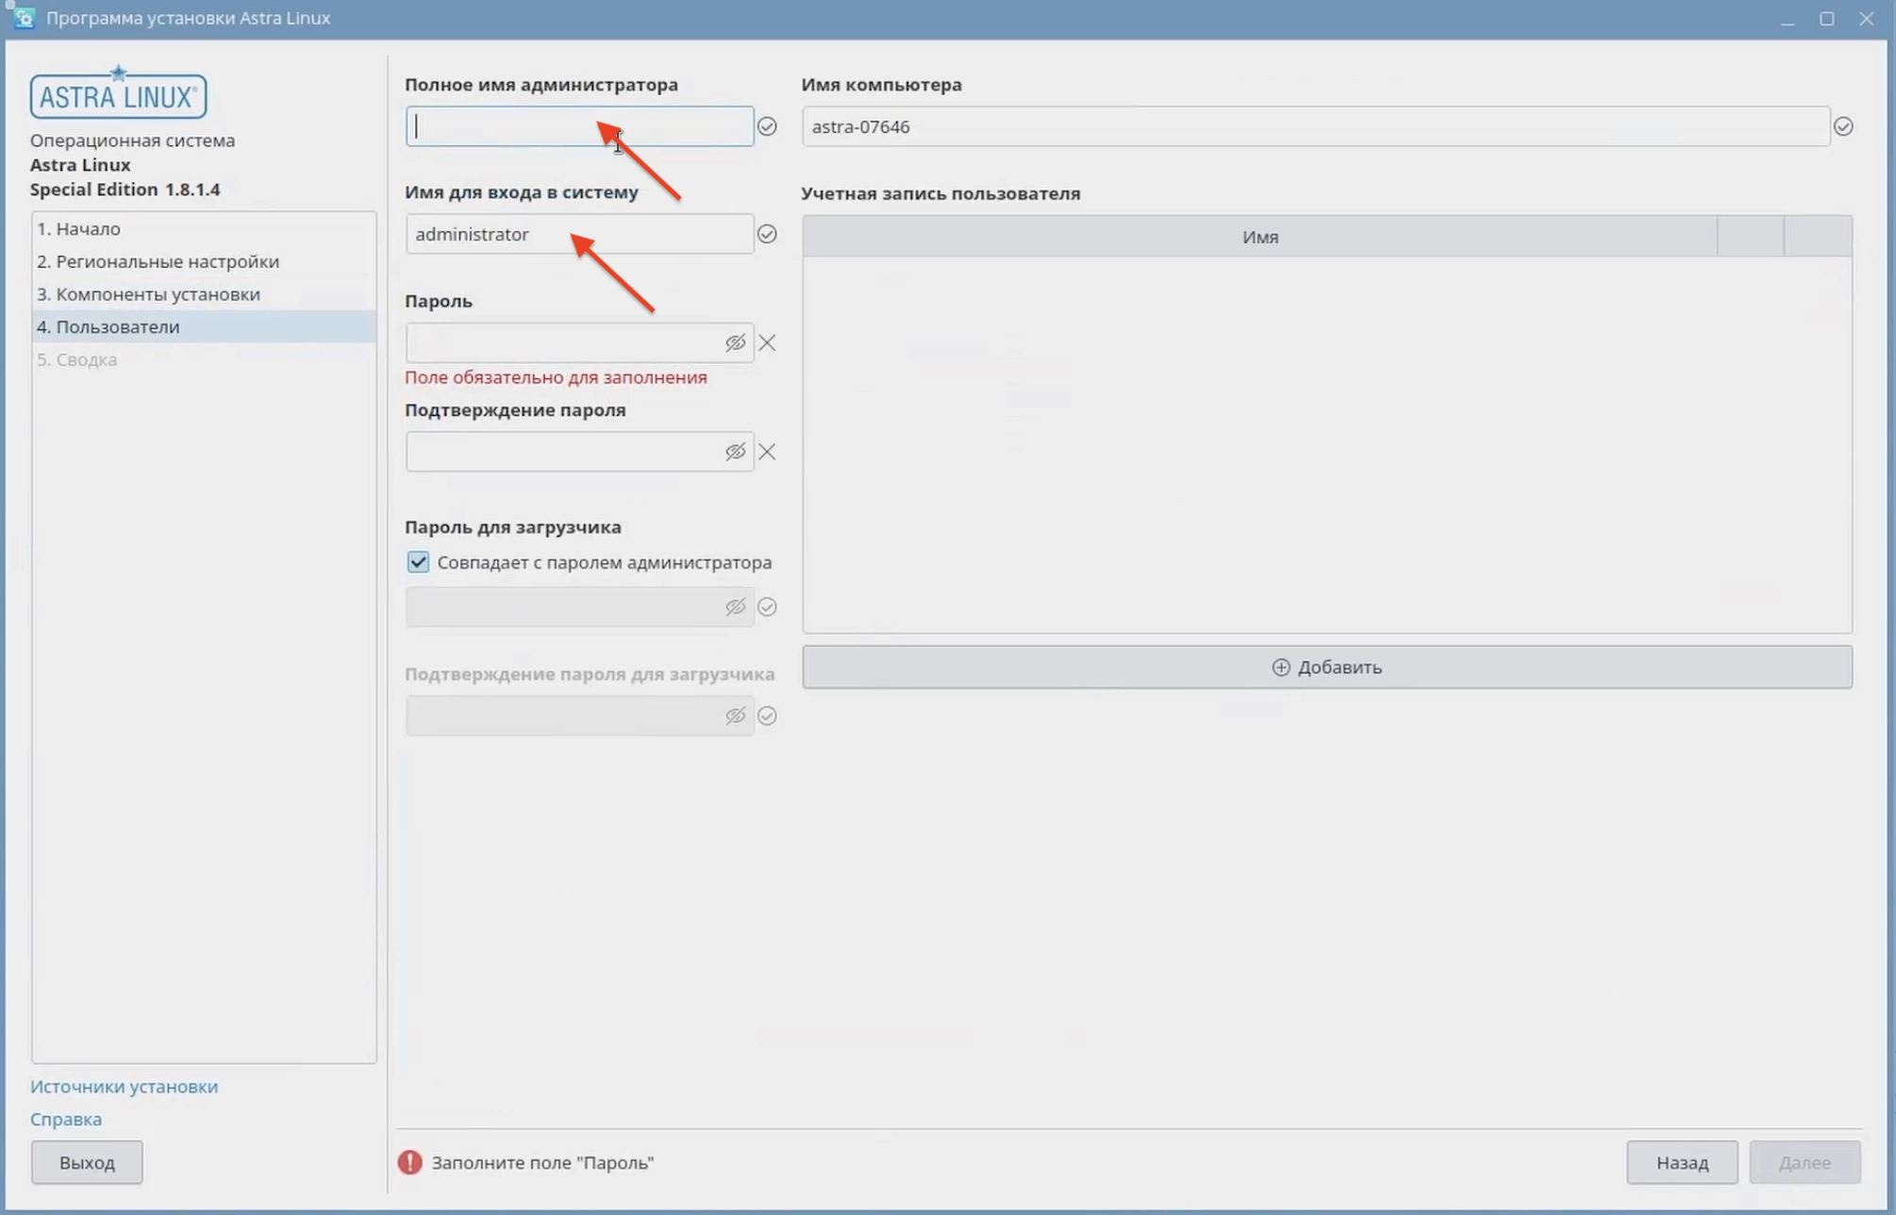Click the Выход button

tap(86, 1162)
